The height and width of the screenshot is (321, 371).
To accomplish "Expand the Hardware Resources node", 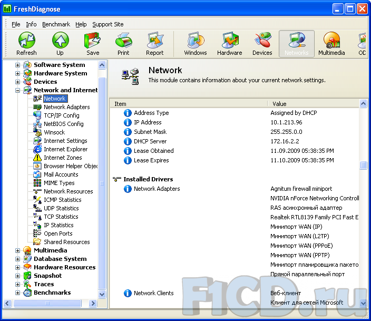I will (x=17, y=267).
